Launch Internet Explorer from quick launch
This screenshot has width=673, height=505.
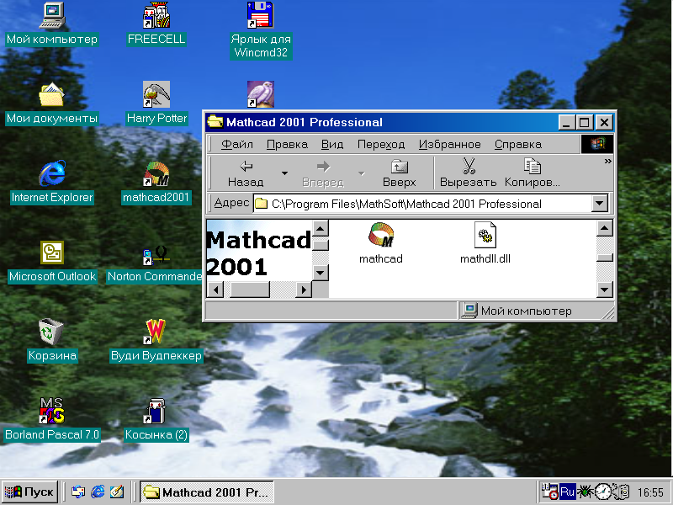coord(98,492)
